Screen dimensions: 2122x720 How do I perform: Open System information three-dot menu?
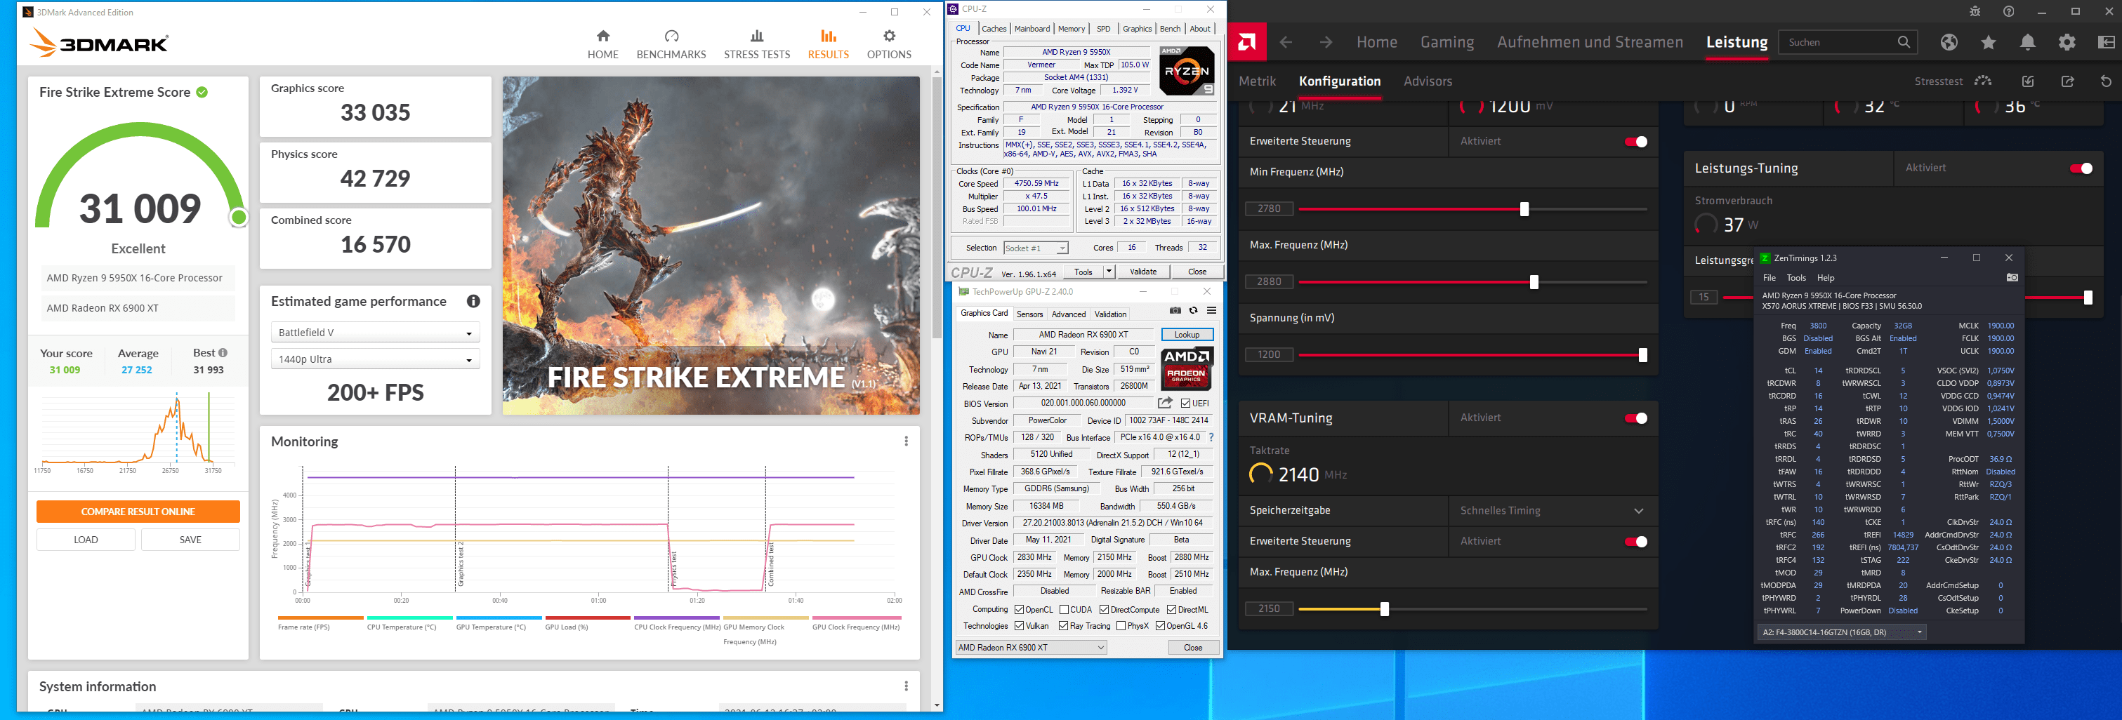tap(906, 686)
